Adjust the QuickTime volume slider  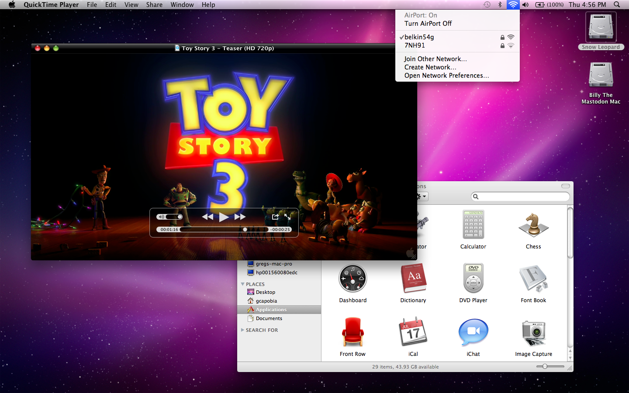click(174, 217)
